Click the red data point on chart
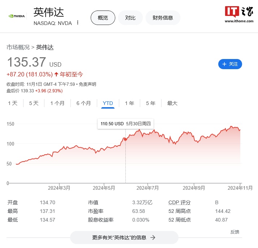The width and height of the screenshot is (258, 248). 125,139
